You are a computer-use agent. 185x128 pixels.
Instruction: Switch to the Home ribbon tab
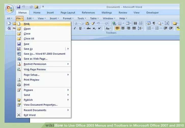click(x=37, y=13)
